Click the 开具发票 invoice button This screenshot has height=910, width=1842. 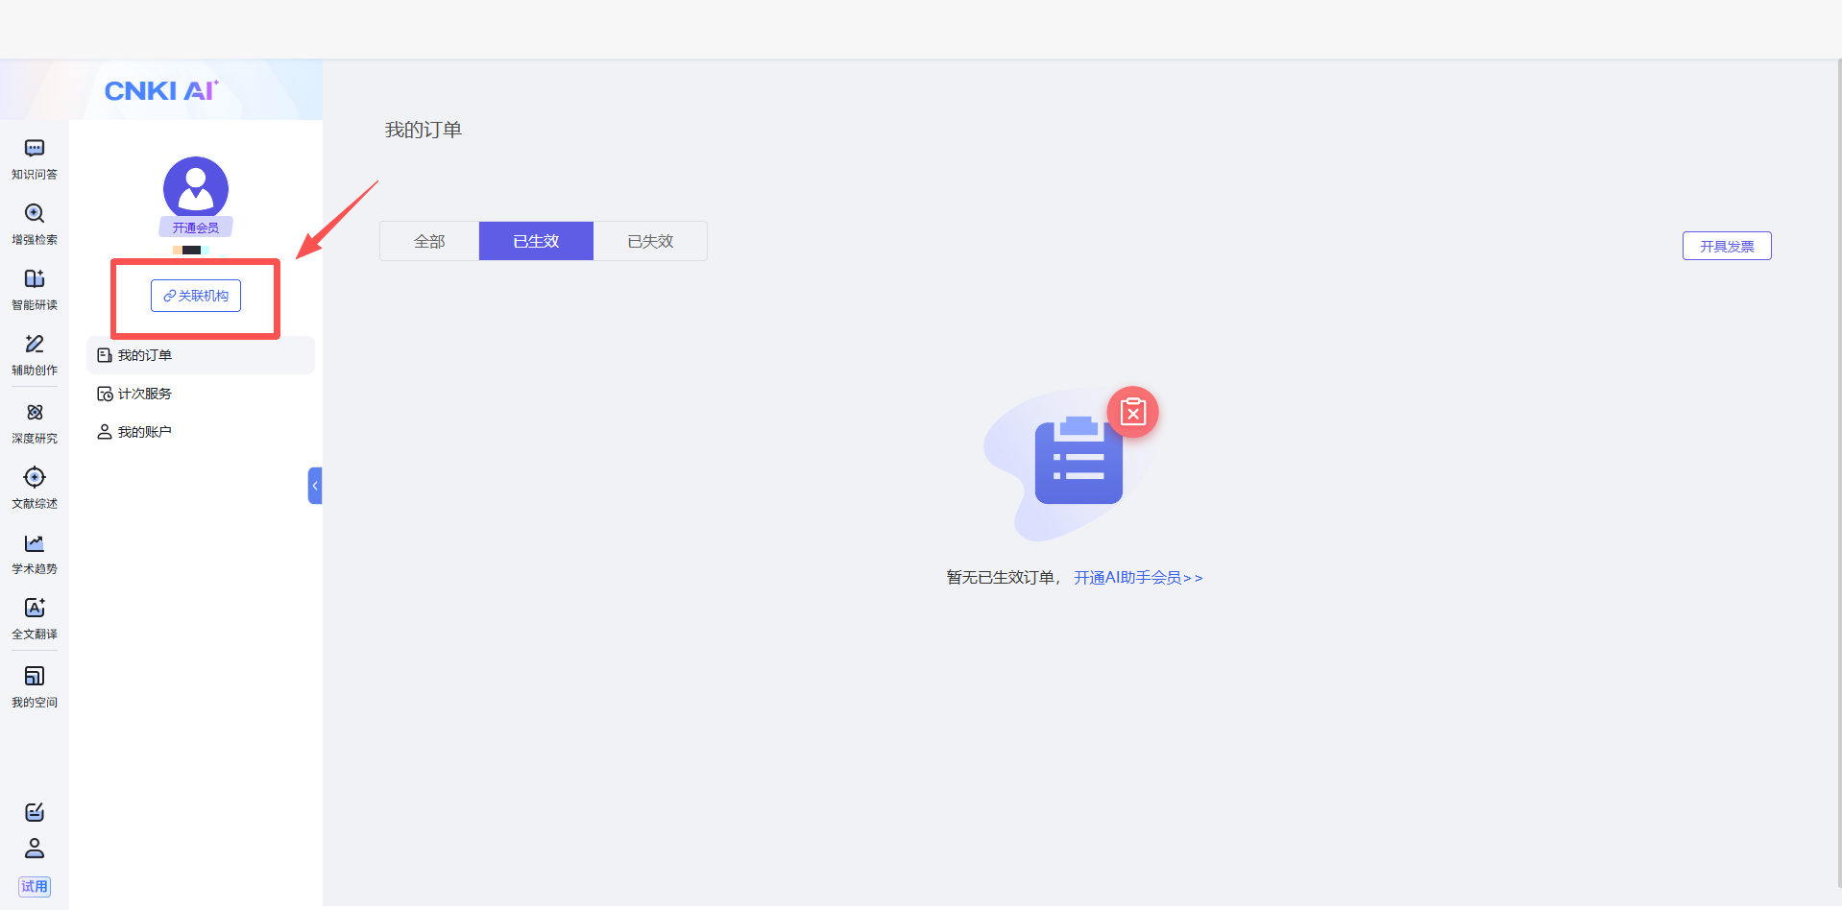1726,246
